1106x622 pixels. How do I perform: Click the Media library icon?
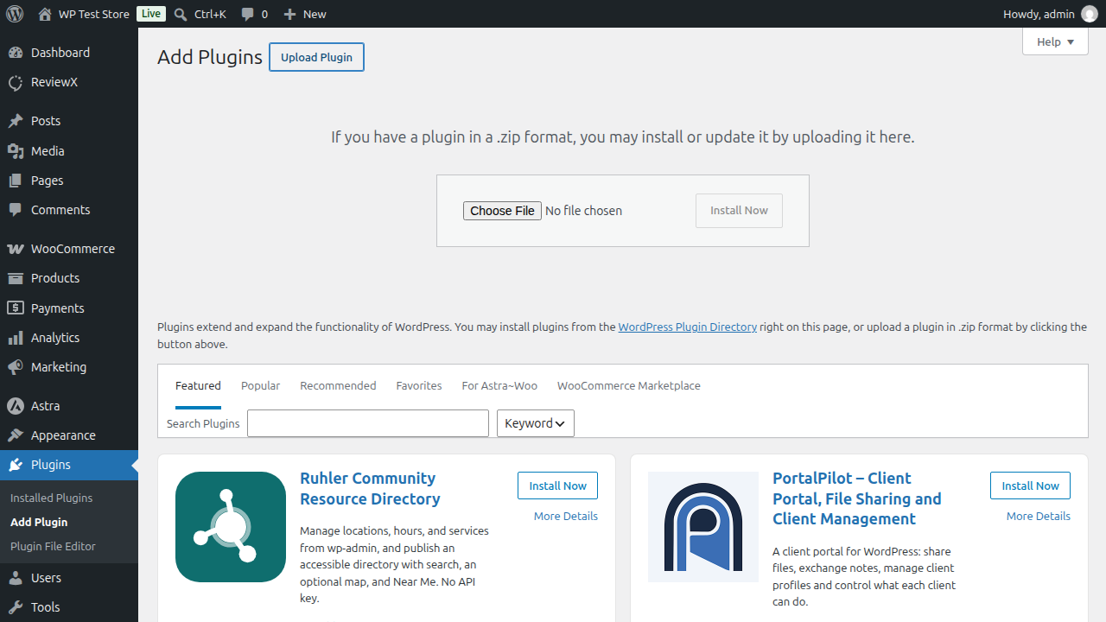pos(16,151)
